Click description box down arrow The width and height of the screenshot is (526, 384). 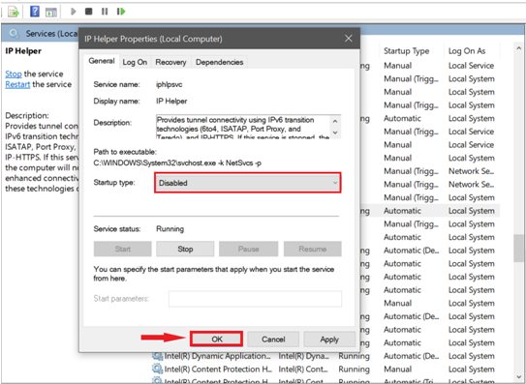coord(335,133)
